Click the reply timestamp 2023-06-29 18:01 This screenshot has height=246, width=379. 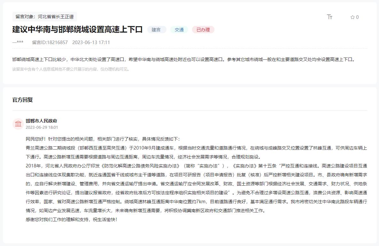pos(42,127)
